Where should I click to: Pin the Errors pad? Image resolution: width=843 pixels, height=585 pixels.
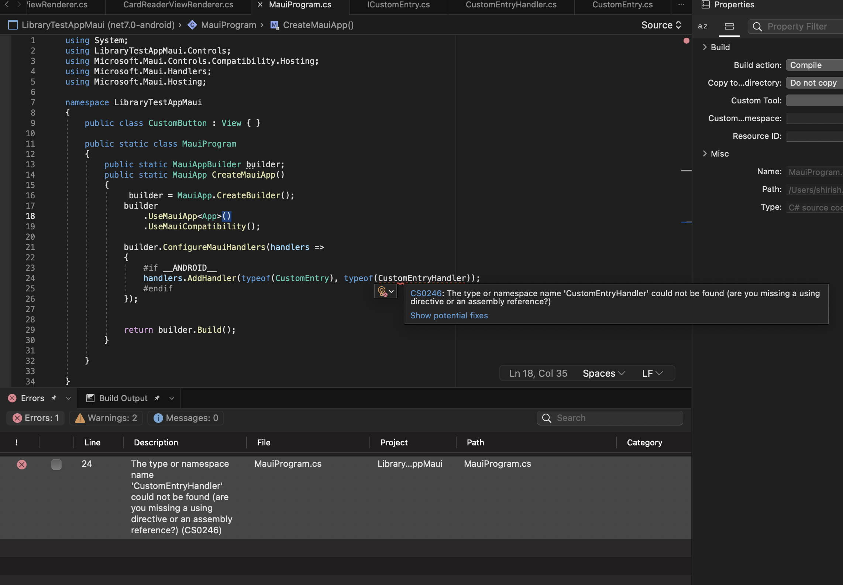pos(54,398)
